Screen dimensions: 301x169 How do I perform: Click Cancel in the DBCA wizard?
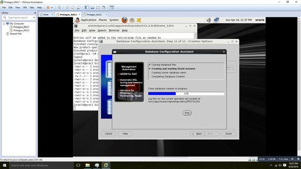[x=109, y=134]
